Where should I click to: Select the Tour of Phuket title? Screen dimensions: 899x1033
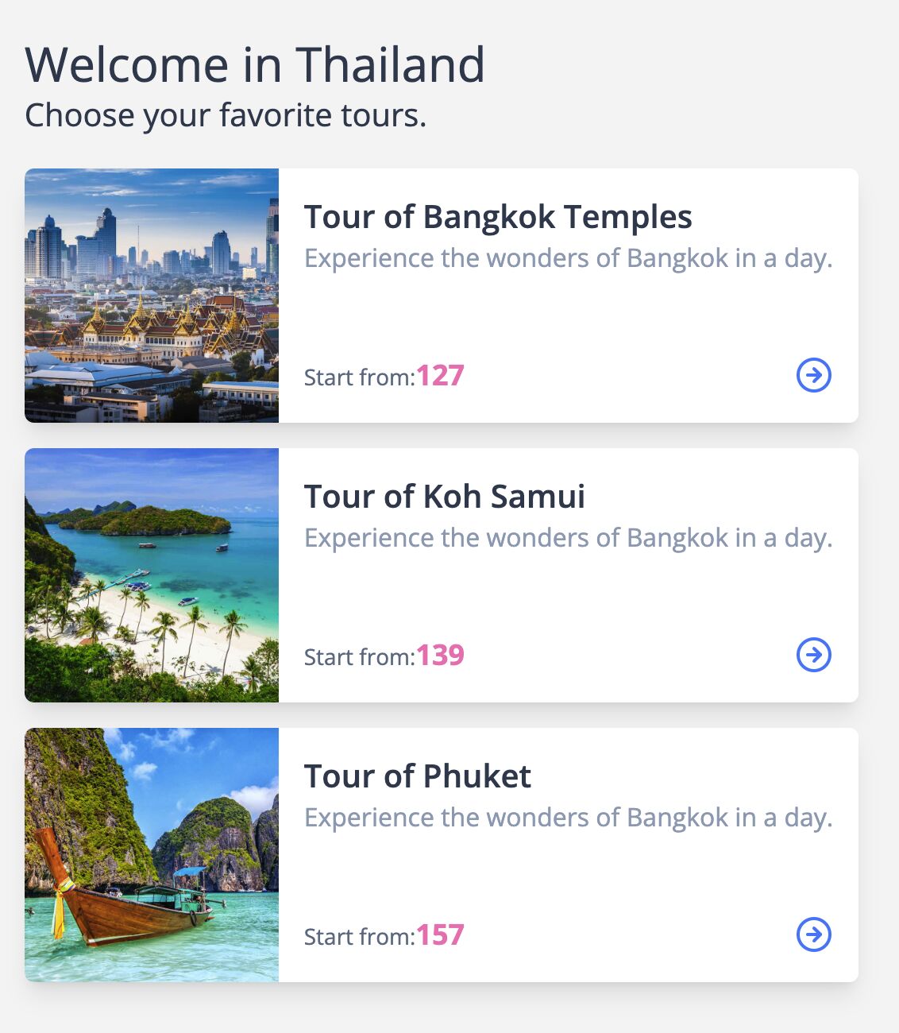(418, 776)
